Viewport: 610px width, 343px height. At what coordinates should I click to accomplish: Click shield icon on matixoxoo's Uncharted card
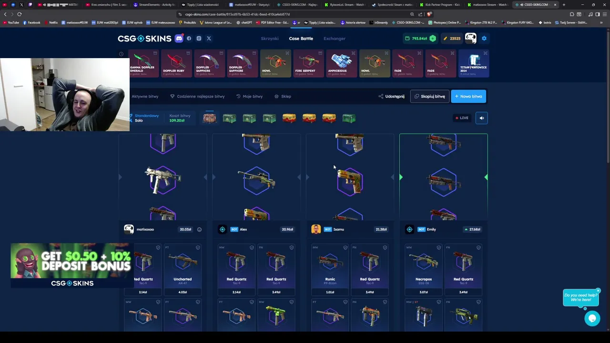tap(198, 248)
